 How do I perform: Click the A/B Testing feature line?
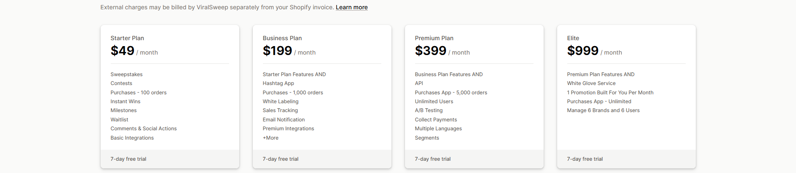pyautogui.click(x=429, y=110)
